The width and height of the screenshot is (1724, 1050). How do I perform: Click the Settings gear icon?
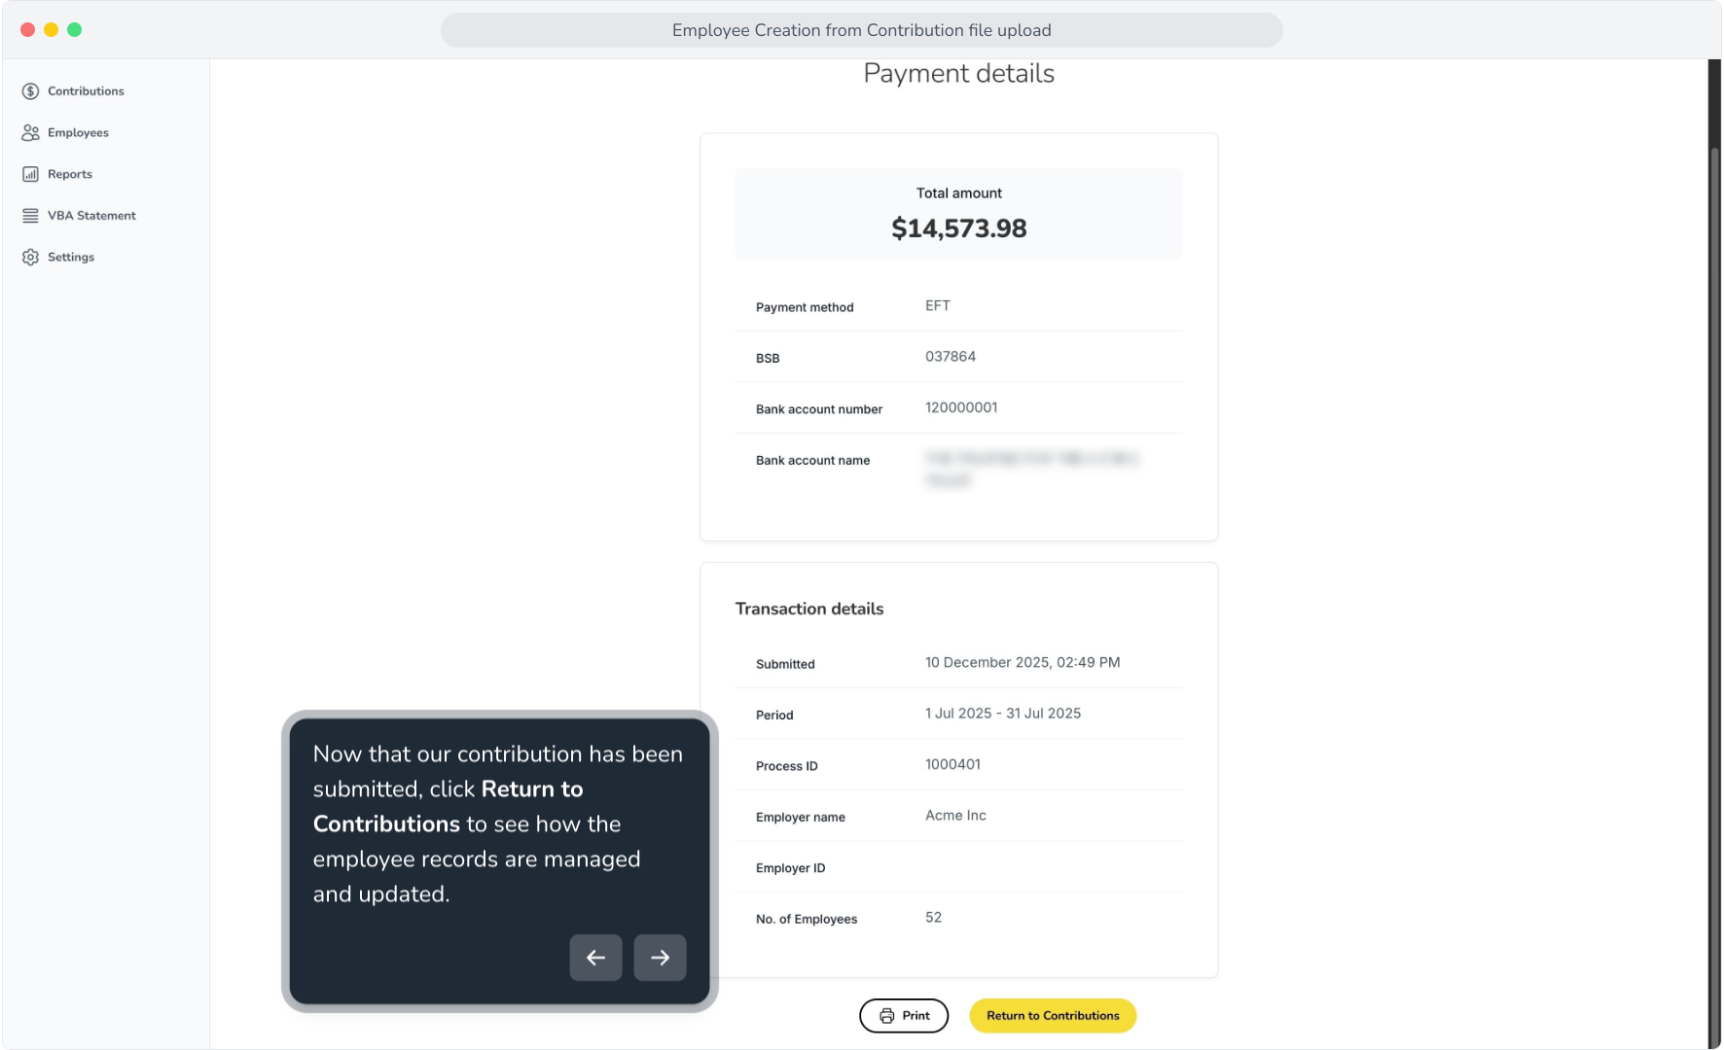tap(30, 258)
